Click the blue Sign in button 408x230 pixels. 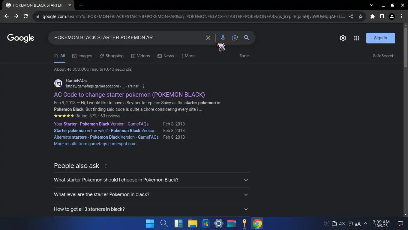click(381, 38)
